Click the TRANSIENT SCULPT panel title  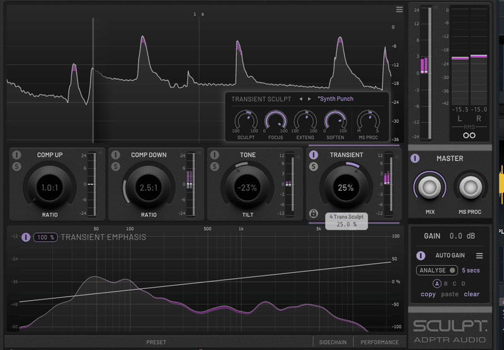coord(261,99)
